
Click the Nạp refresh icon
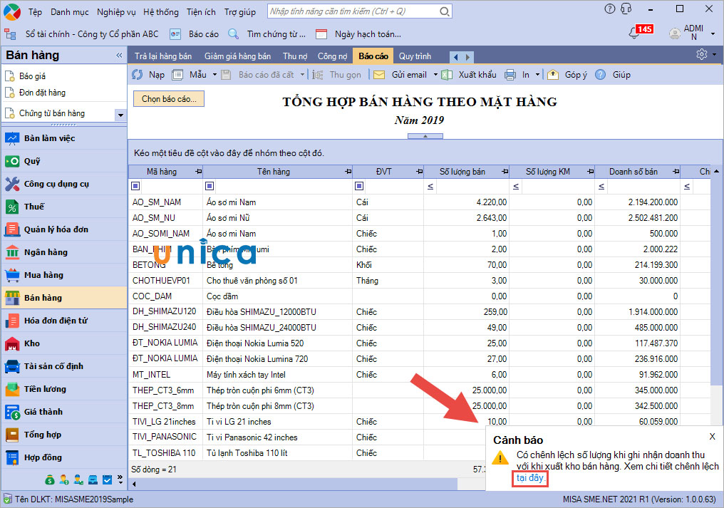click(138, 75)
